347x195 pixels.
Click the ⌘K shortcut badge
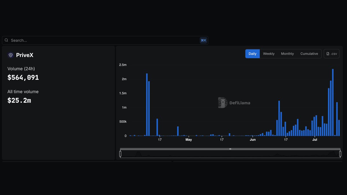coord(203,40)
